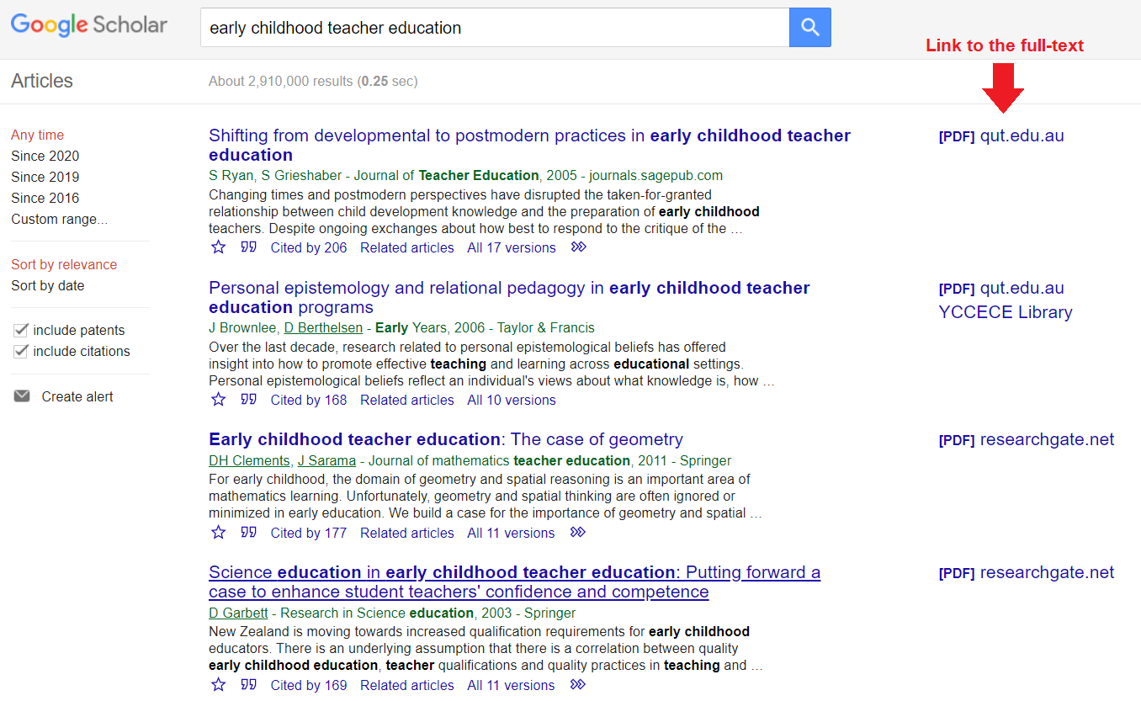View All 10 versions
The width and height of the screenshot is (1141, 701).
tap(512, 400)
